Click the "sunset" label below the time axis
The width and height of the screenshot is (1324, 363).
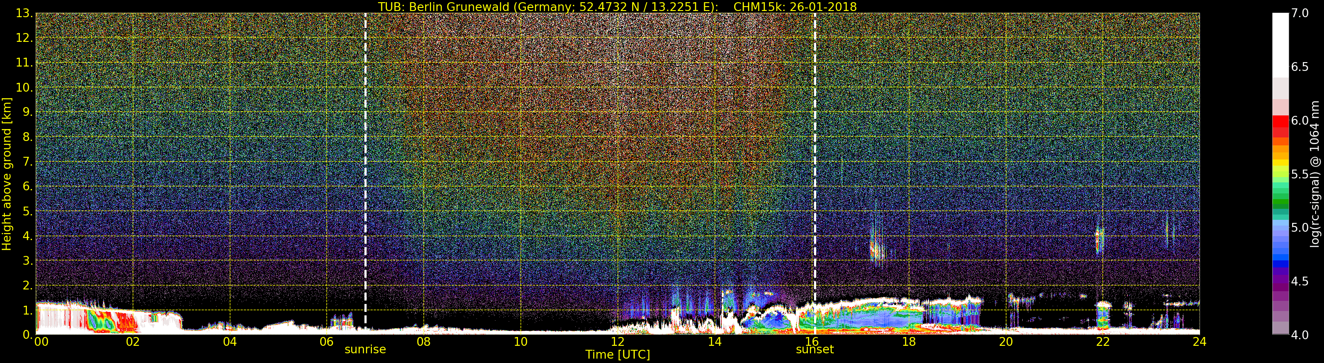coord(815,350)
